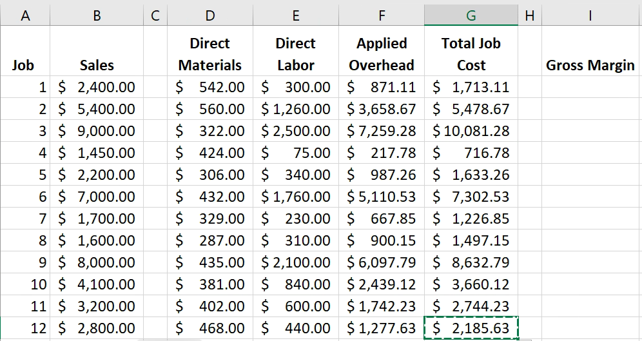Select Direct Labor cell 840.00
This screenshot has width=642, height=341.
pos(296,284)
